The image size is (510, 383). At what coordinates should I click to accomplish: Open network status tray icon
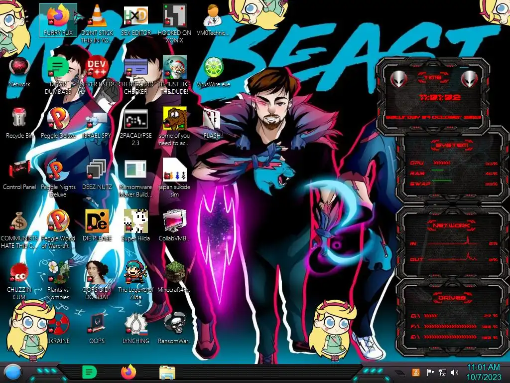443,373
